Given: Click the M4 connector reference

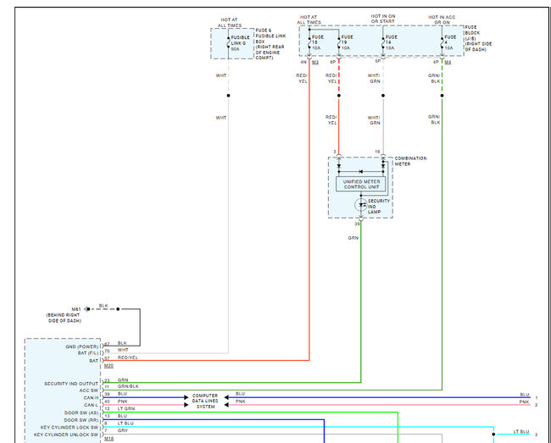Looking at the screenshot, I should [x=448, y=62].
